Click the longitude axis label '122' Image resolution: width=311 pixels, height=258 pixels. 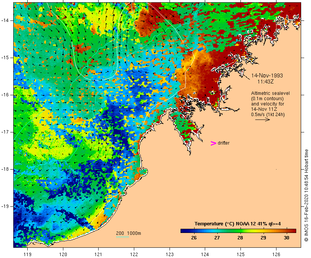134,255
